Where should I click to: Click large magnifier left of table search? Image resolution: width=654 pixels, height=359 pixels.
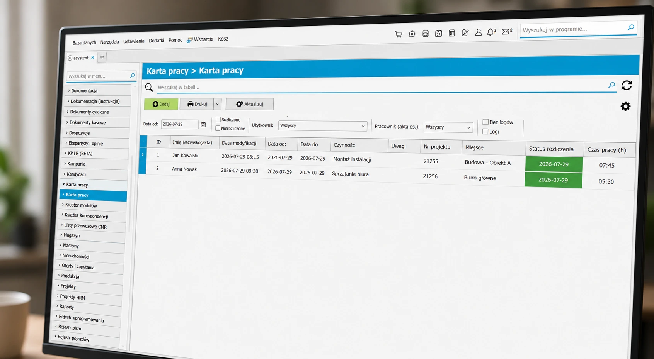(149, 87)
